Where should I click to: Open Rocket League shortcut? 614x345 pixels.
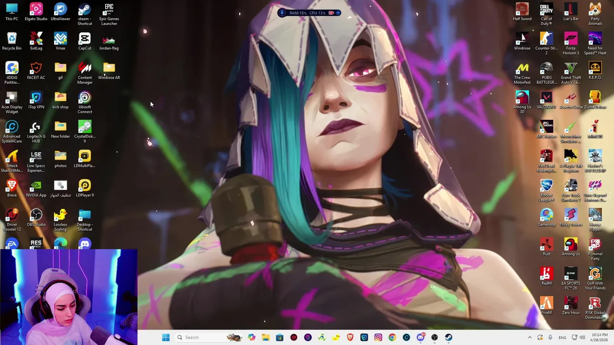(546, 191)
